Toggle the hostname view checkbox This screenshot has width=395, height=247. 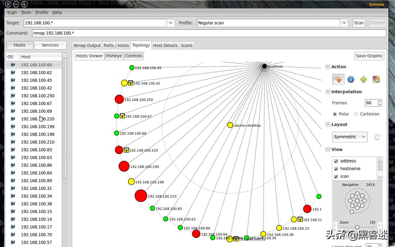click(336, 169)
